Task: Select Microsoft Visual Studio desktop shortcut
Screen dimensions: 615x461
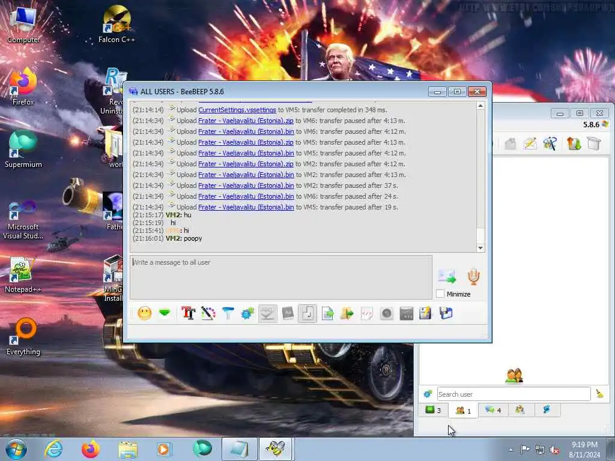Action: (x=23, y=220)
